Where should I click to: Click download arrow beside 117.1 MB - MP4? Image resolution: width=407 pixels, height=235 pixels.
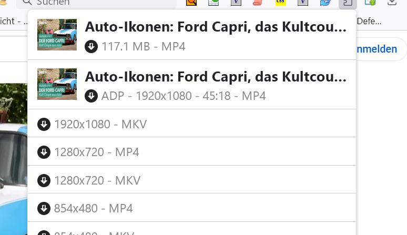pos(91,47)
